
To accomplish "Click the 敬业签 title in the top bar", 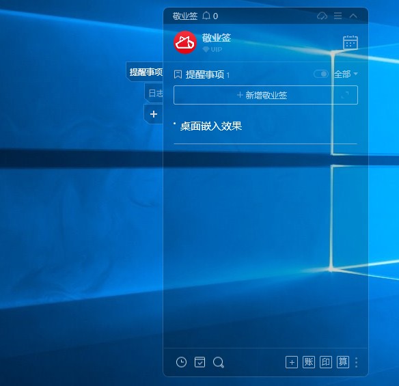I will coord(185,16).
